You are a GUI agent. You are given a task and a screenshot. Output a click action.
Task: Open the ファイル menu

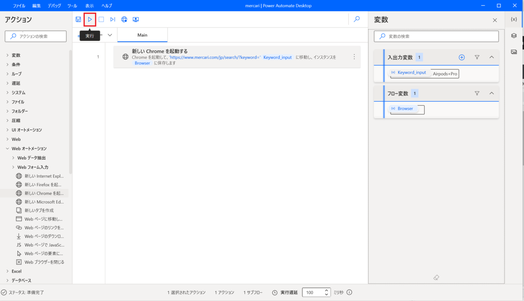tap(19, 6)
